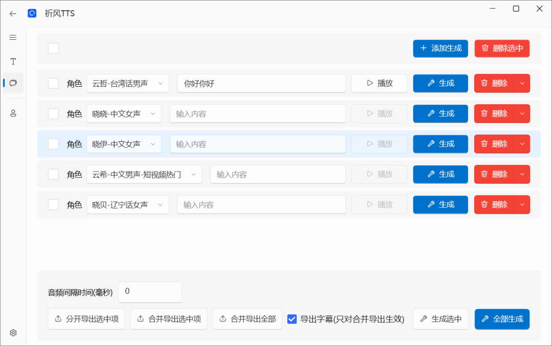Click the 删除选中 button
Screen dimensions: 552x346
tap(502, 48)
